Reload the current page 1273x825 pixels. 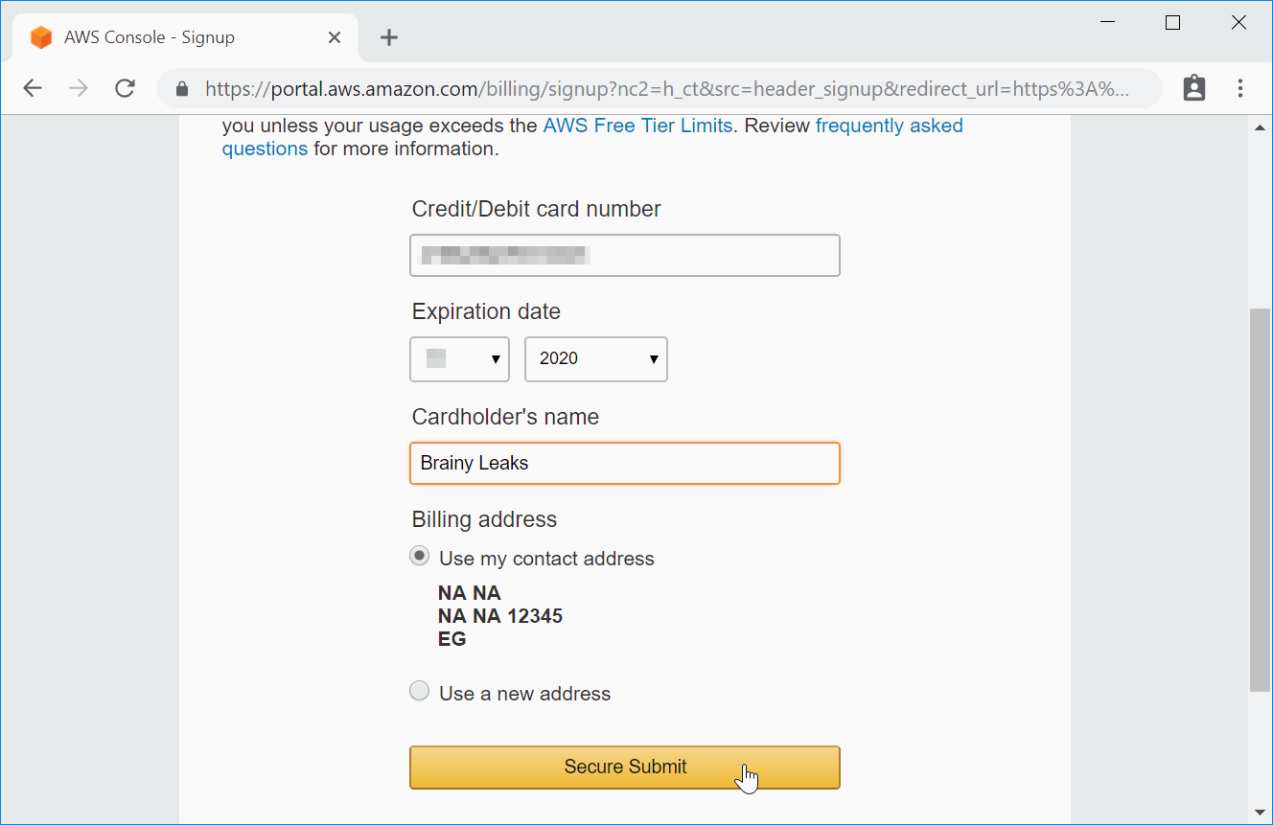[x=125, y=89]
